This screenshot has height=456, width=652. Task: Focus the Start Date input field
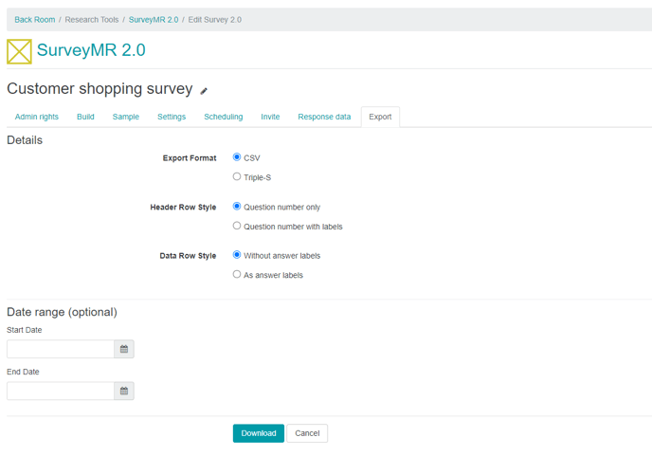pyautogui.click(x=61, y=349)
